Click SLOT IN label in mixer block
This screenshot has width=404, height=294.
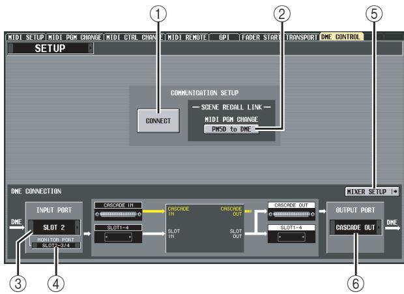174,234
